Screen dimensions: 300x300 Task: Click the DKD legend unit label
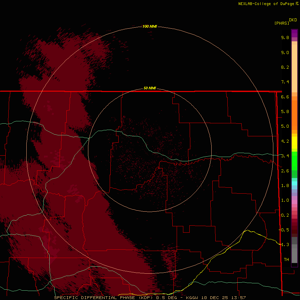(293, 20)
